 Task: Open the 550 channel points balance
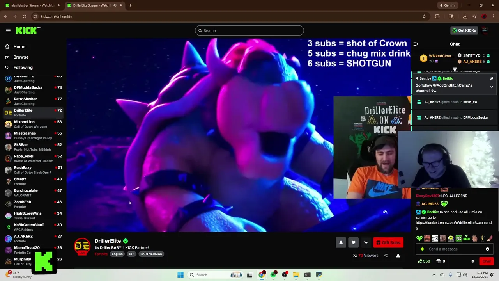424,261
